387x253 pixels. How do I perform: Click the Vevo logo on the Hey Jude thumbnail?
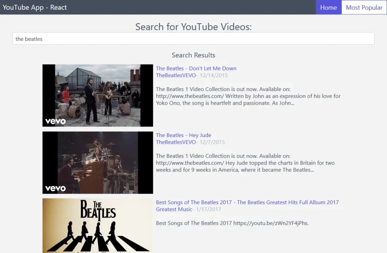pyautogui.click(x=55, y=188)
